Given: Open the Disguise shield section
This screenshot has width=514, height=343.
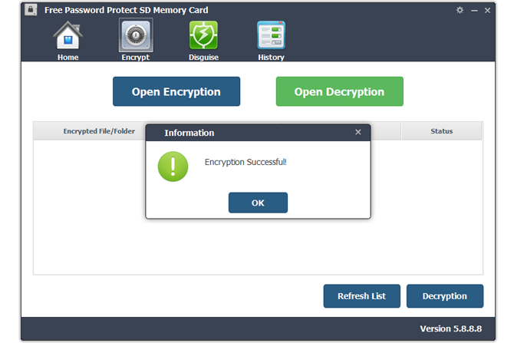Looking at the screenshot, I should pyautogui.click(x=203, y=41).
